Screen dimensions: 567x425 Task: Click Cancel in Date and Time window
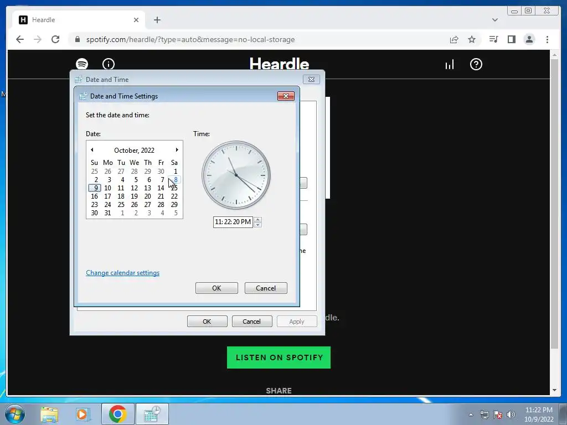(252, 322)
